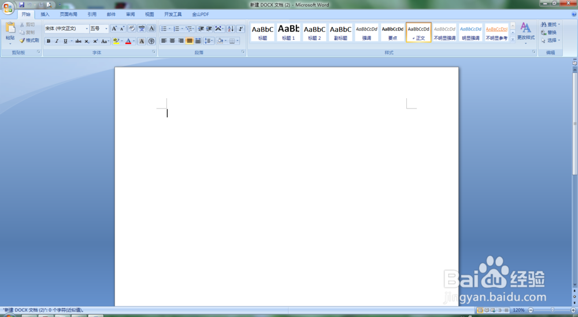Zoom out with the minus icon

[531, 310]
